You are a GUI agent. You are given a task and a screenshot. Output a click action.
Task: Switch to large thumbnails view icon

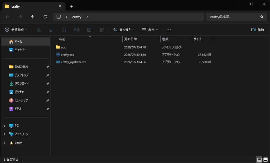(266, 160)
